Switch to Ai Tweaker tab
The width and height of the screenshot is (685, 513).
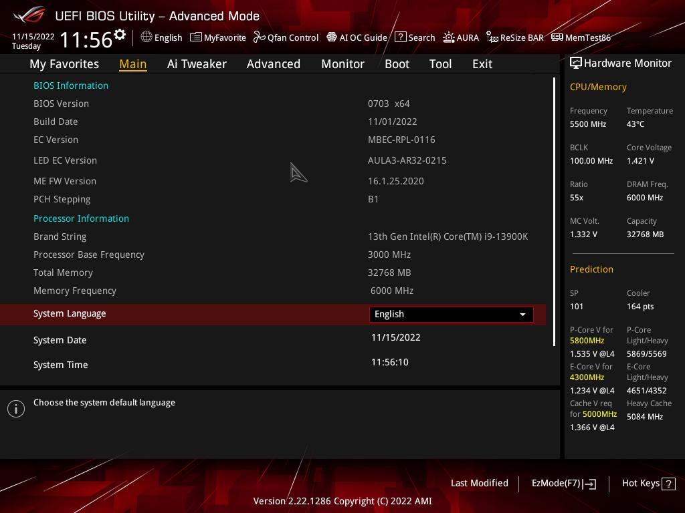197,64
